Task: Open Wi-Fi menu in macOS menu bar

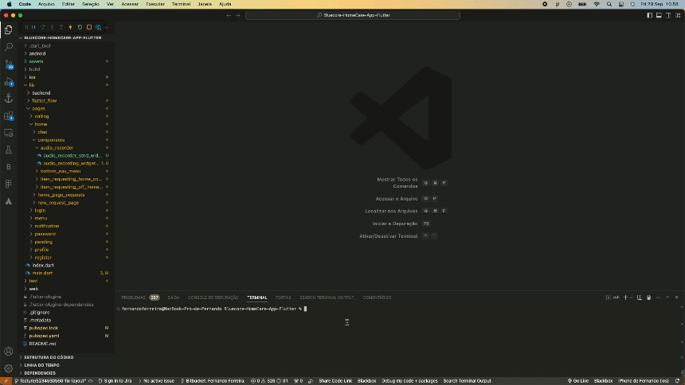Action: 597,4
